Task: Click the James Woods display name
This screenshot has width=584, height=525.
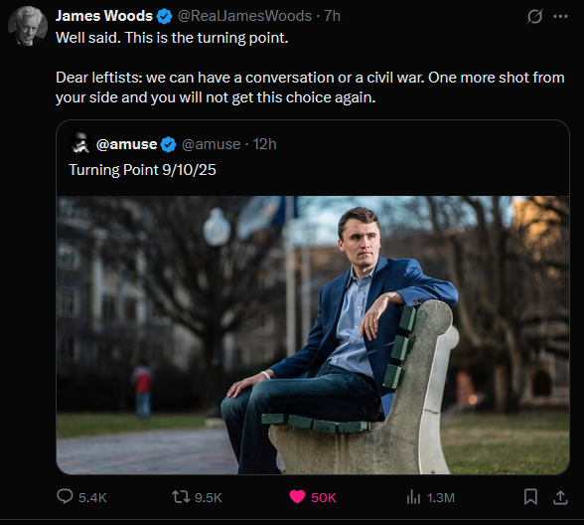Action: tap(104, 16)
